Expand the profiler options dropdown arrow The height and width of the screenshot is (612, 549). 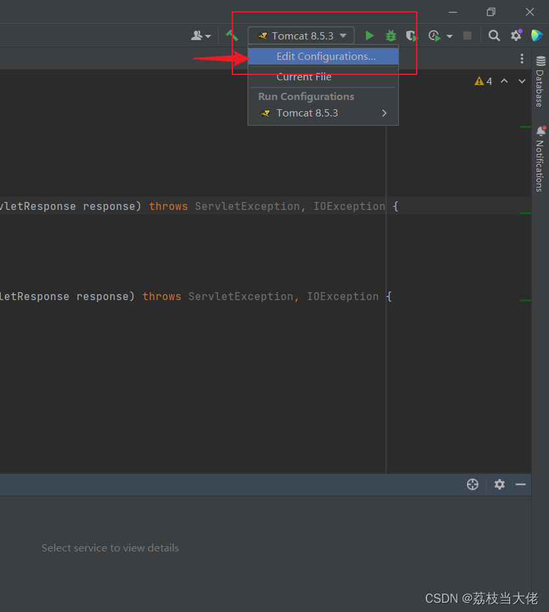click(x=450, y=36)
